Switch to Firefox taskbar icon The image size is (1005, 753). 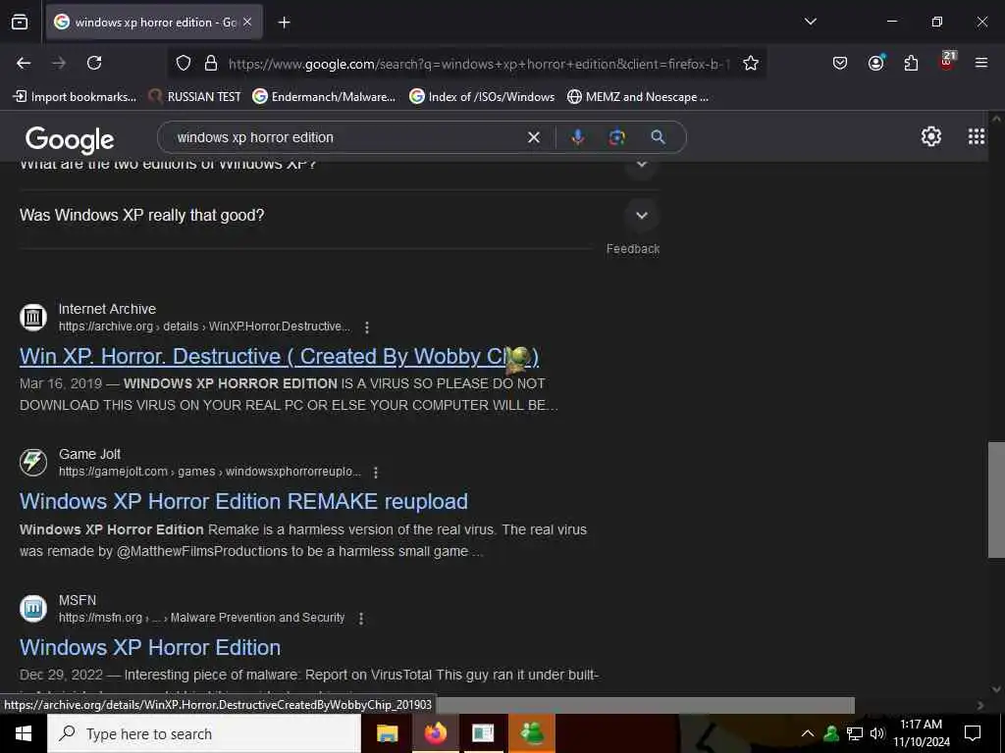[435, 733]
